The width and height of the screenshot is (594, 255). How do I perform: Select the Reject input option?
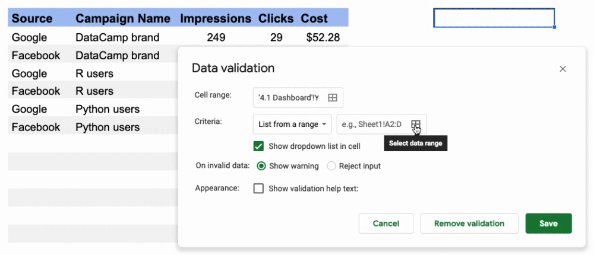(x=331, y=166)
